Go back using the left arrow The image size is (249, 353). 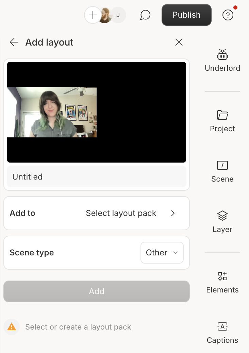pyautogui.click(x=14, y=42)
